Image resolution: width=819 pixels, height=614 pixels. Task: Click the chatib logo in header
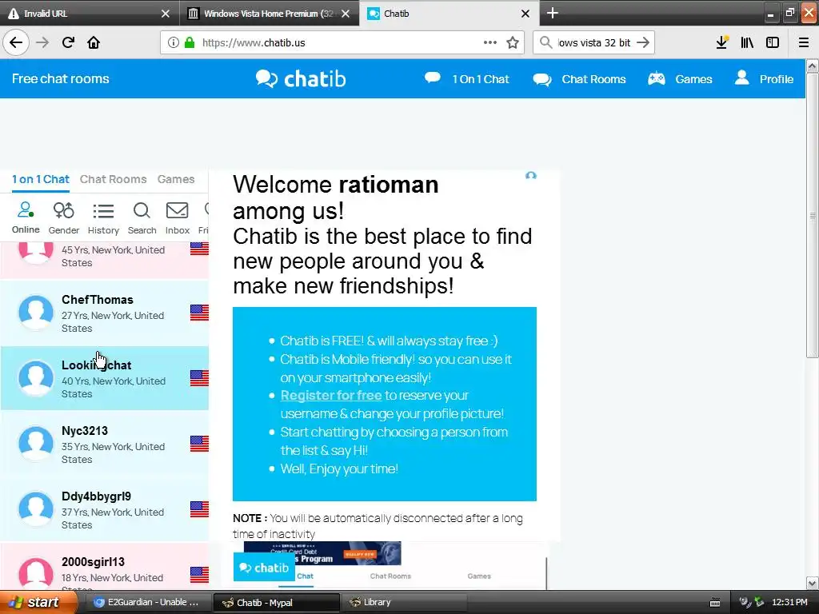(301, 79)
